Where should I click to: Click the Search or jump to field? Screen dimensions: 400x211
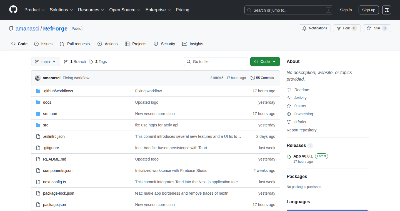coord(289,10)
